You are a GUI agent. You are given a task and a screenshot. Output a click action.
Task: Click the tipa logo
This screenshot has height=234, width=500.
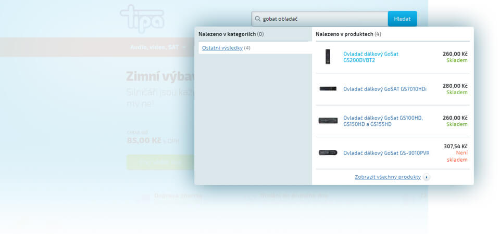[142, 19]
